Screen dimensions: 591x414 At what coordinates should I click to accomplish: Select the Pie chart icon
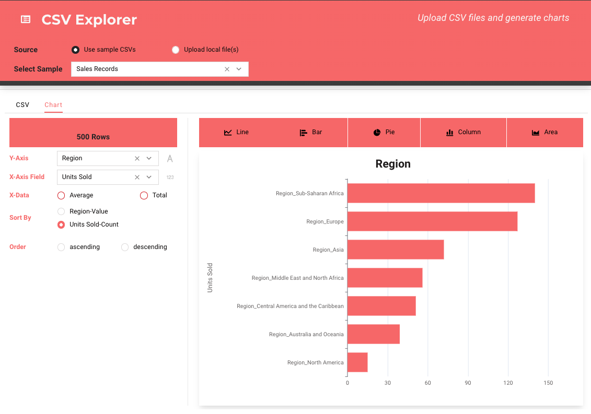coord(377,133)
